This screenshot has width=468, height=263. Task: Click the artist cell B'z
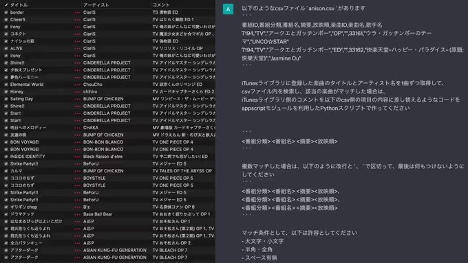[87, 207]
